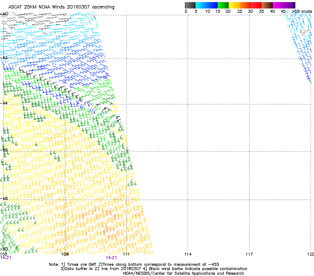Click the 117 longitude axis label
The width and height of the screenshot is (314, 276).
click(250, 254)
